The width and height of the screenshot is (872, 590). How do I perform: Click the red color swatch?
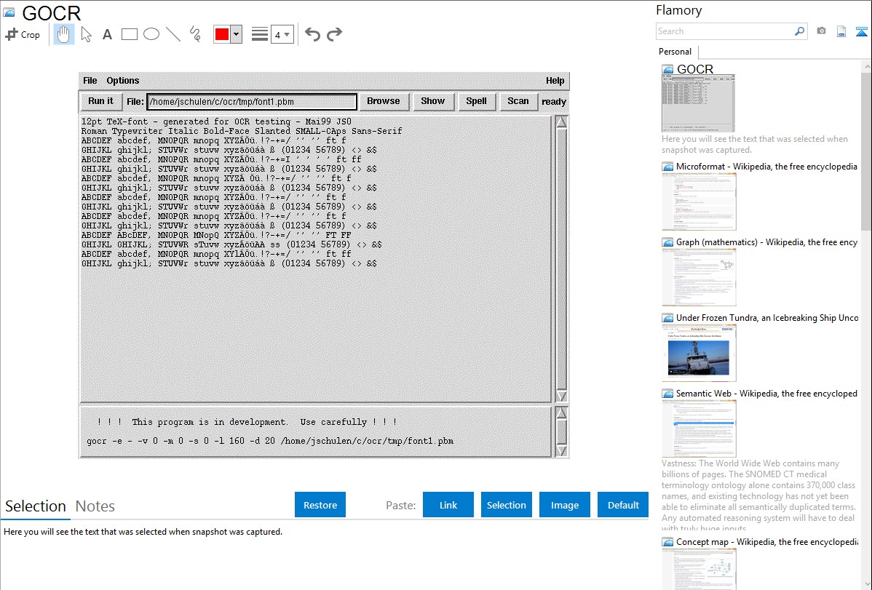(222, 34)
